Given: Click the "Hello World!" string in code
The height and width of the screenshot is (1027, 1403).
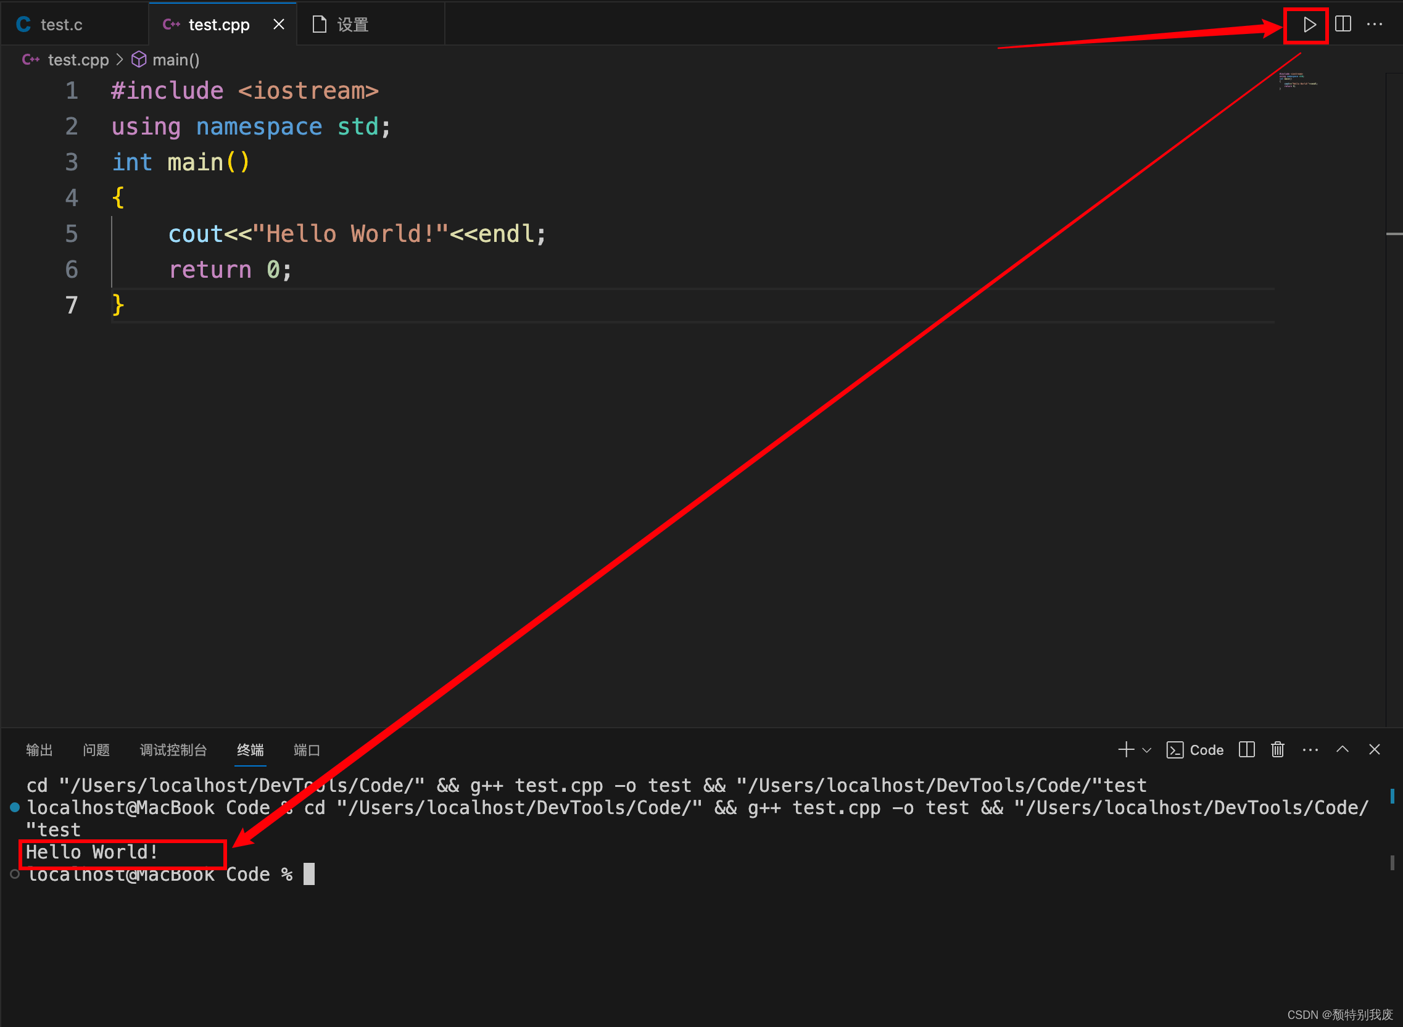Looking at the screenshot, I should click(x=350, y=234).
